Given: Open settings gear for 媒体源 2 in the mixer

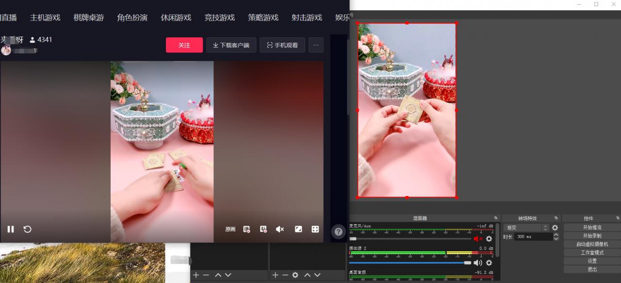Looking at the screenshot, I should pyautogui.click(x=489, y=263).
